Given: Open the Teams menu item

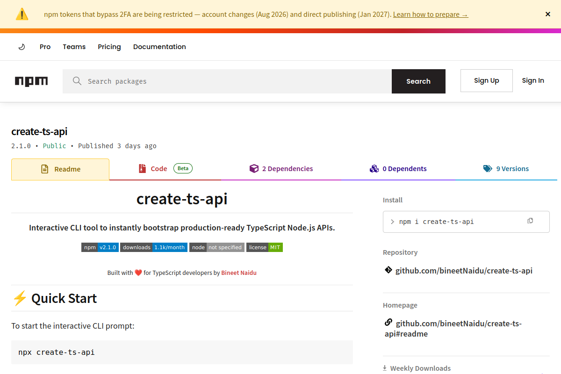Looking at the screenshot, I should point(74,47).
